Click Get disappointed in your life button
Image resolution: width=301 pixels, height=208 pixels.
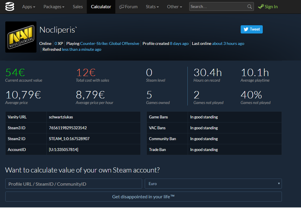(x=143, y=197)
